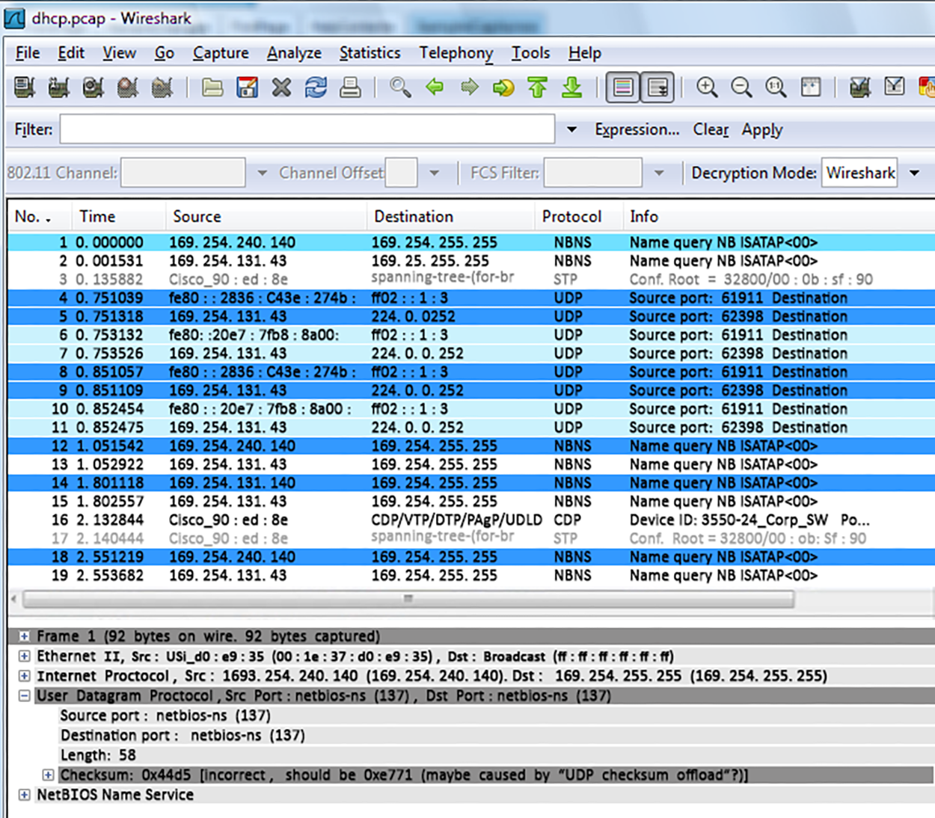This screenshot has height=818, width=935.
Task: Zoom out the packet text
Action: (x=741, y=87)
